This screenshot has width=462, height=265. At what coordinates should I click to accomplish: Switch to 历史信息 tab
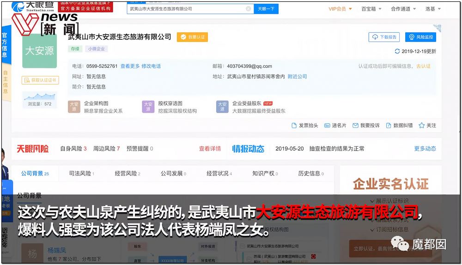[311, 174]
